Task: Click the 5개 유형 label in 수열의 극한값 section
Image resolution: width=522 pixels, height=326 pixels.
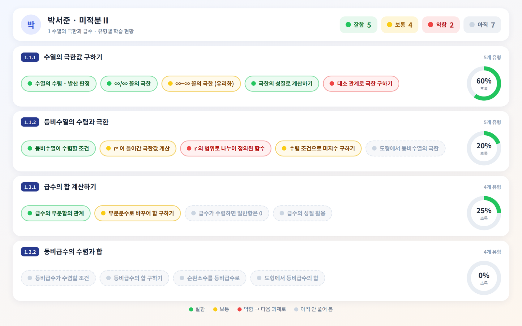Action: tap(492, 57)
